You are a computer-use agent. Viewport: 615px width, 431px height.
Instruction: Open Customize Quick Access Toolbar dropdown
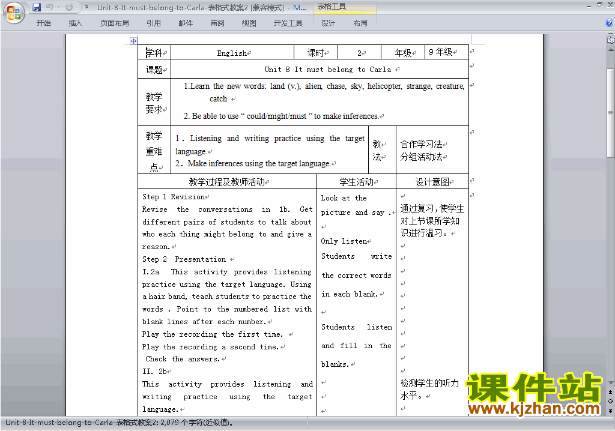86,7
